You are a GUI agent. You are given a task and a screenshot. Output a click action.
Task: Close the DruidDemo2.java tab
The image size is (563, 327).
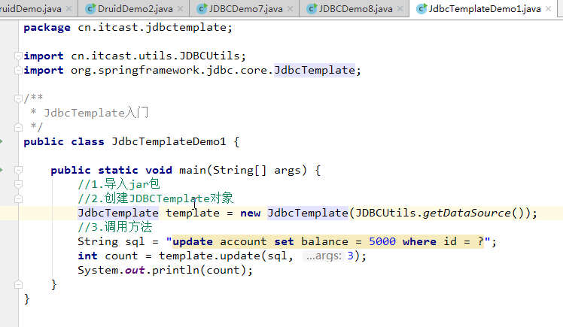click(x=181, y=9)
